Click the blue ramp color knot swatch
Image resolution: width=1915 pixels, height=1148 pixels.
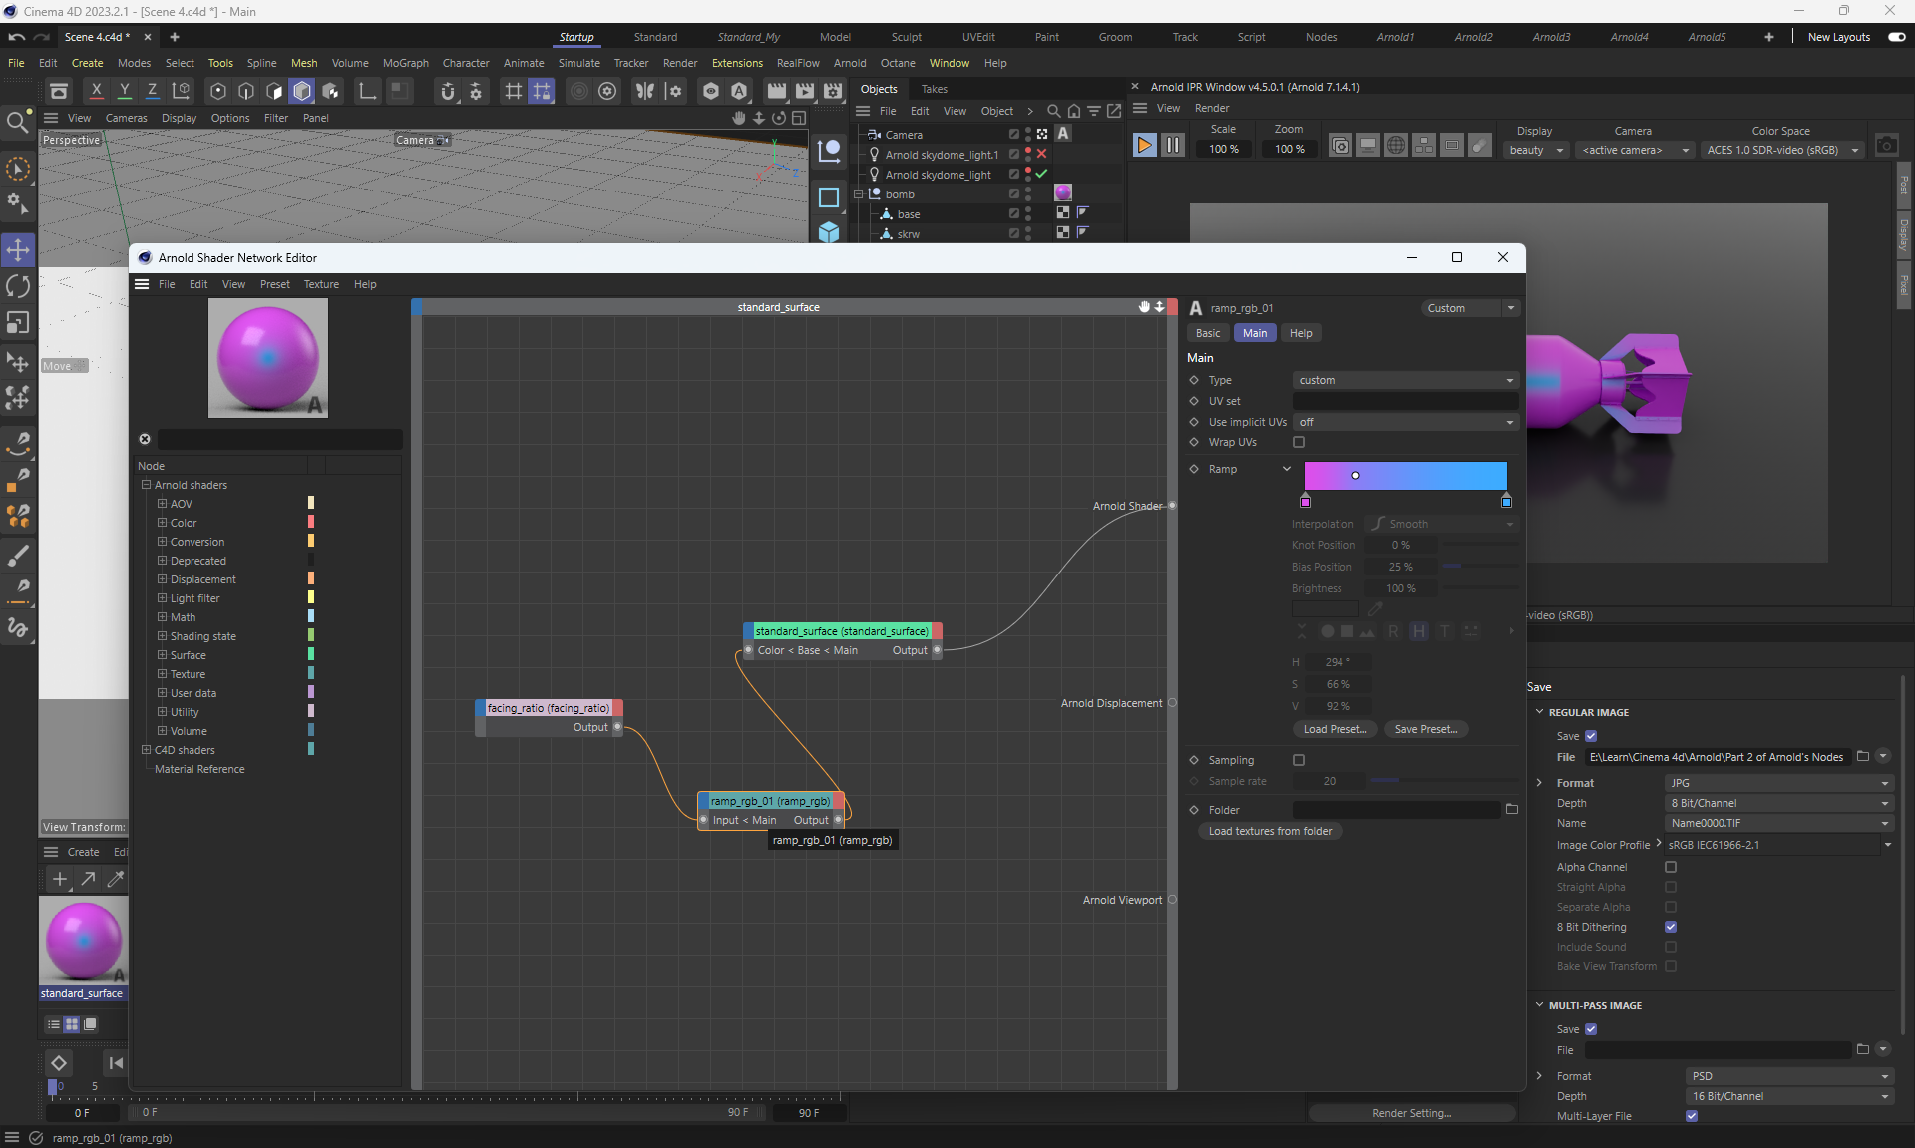(x=1506, y=501)
